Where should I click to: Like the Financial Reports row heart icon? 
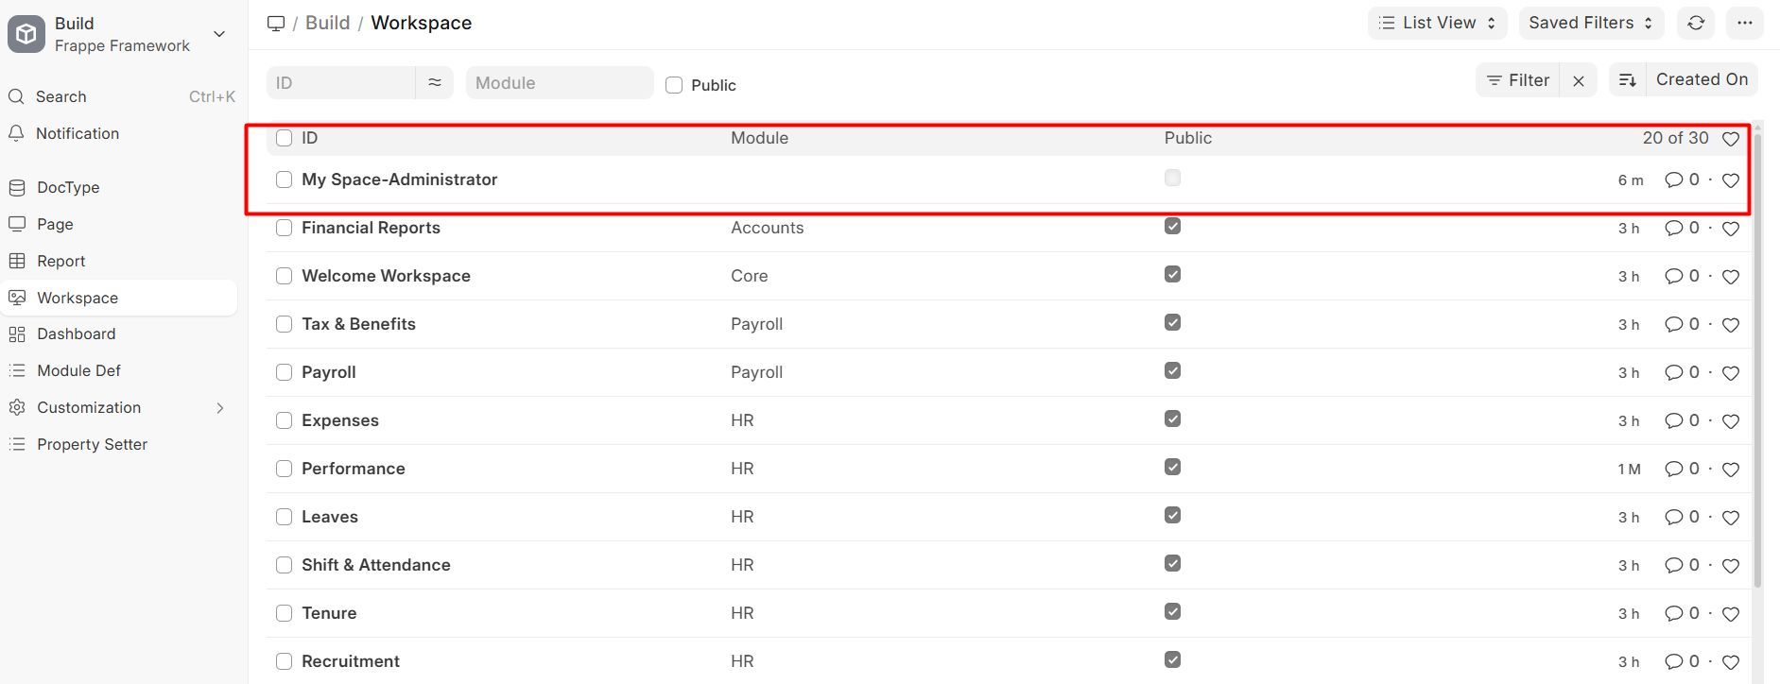(x=1731, y=229)
